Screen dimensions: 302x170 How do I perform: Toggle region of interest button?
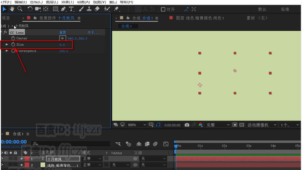coord(235,125)
